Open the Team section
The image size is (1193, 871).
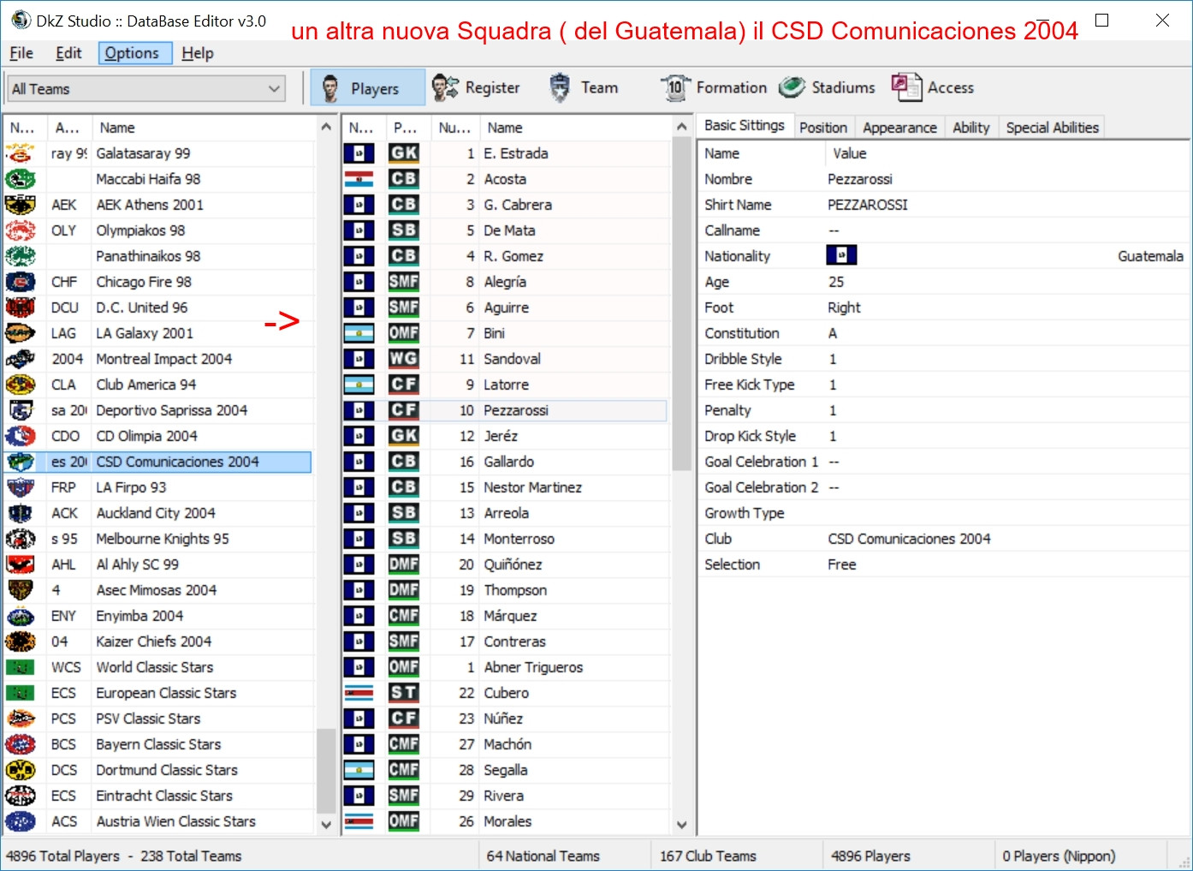(x=583, y=88)
